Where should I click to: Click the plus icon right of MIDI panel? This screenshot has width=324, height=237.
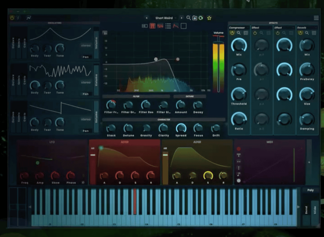[309, 162]
